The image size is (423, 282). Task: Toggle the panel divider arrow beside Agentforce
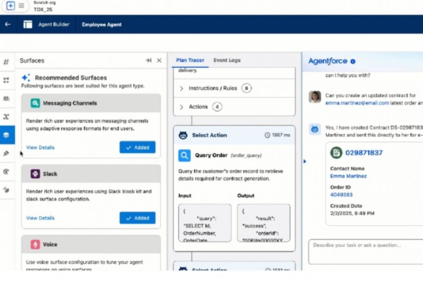click(305, 161)
